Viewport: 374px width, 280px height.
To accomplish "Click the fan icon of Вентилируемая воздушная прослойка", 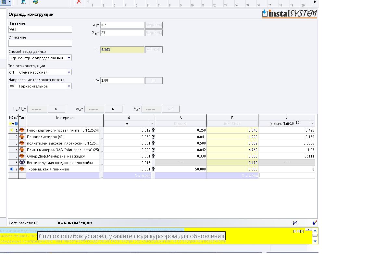I will pyautogui.click(x=22, y=163).
